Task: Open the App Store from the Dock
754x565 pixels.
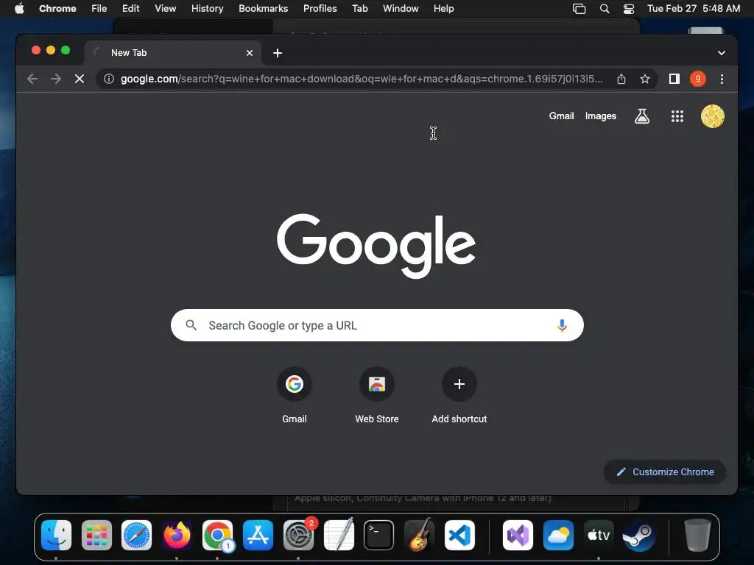Action: pyautogui.click(x=258, y=535)
